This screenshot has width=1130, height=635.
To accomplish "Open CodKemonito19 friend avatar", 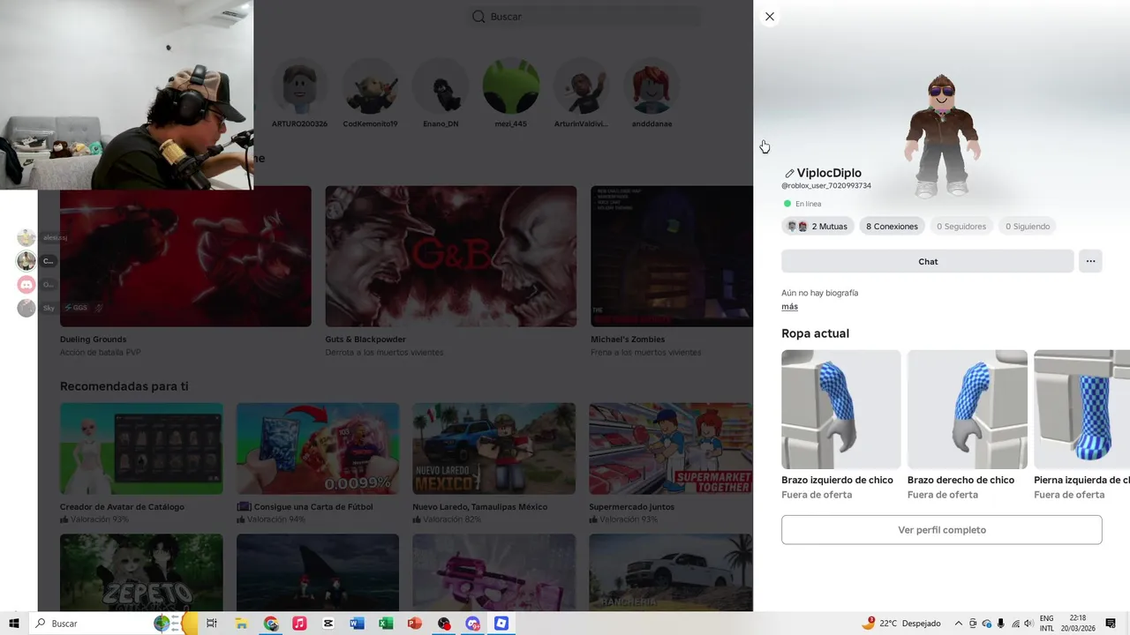I will [370, 87].
